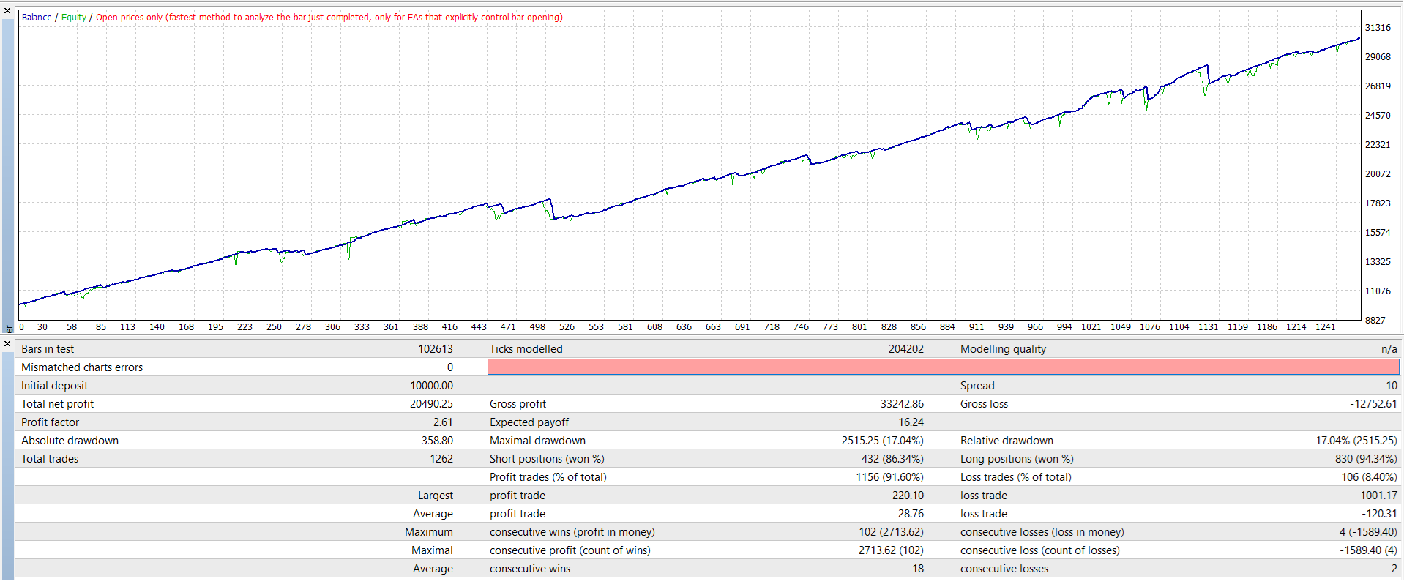Screen dimensions: 1404x587
Task: Click the green Equity legend label
Action: tap(74, 18)
